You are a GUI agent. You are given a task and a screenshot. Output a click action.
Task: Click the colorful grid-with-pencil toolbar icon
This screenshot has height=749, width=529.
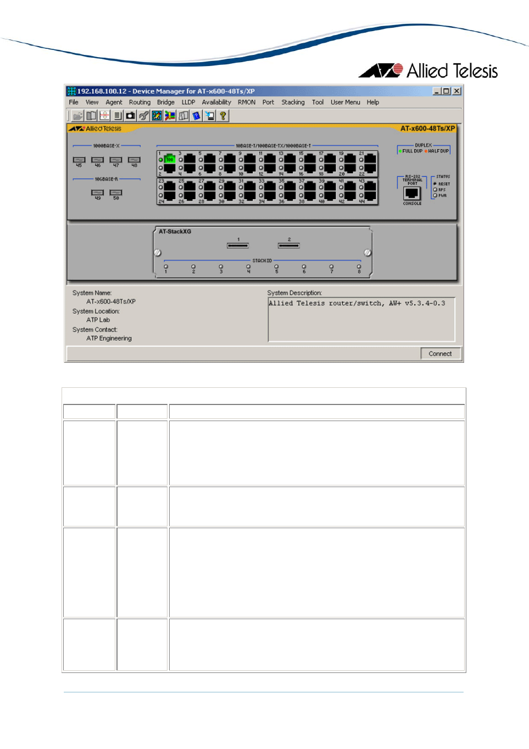pyautogui.click(x=157, y=116)
